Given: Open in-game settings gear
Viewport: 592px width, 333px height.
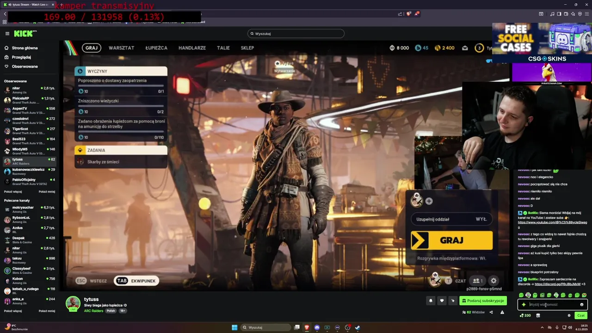Looking at the screenshot, I should (x=493, y=281).
